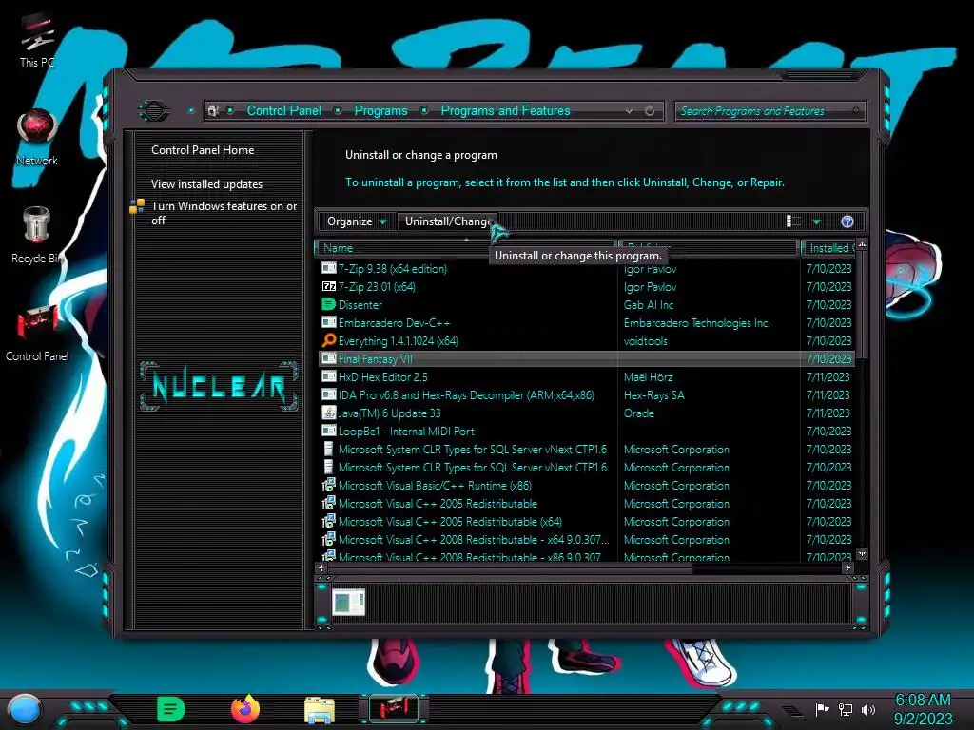
Task: Click the Maël Hörz publisher cell
Action: tap(648, 376)
